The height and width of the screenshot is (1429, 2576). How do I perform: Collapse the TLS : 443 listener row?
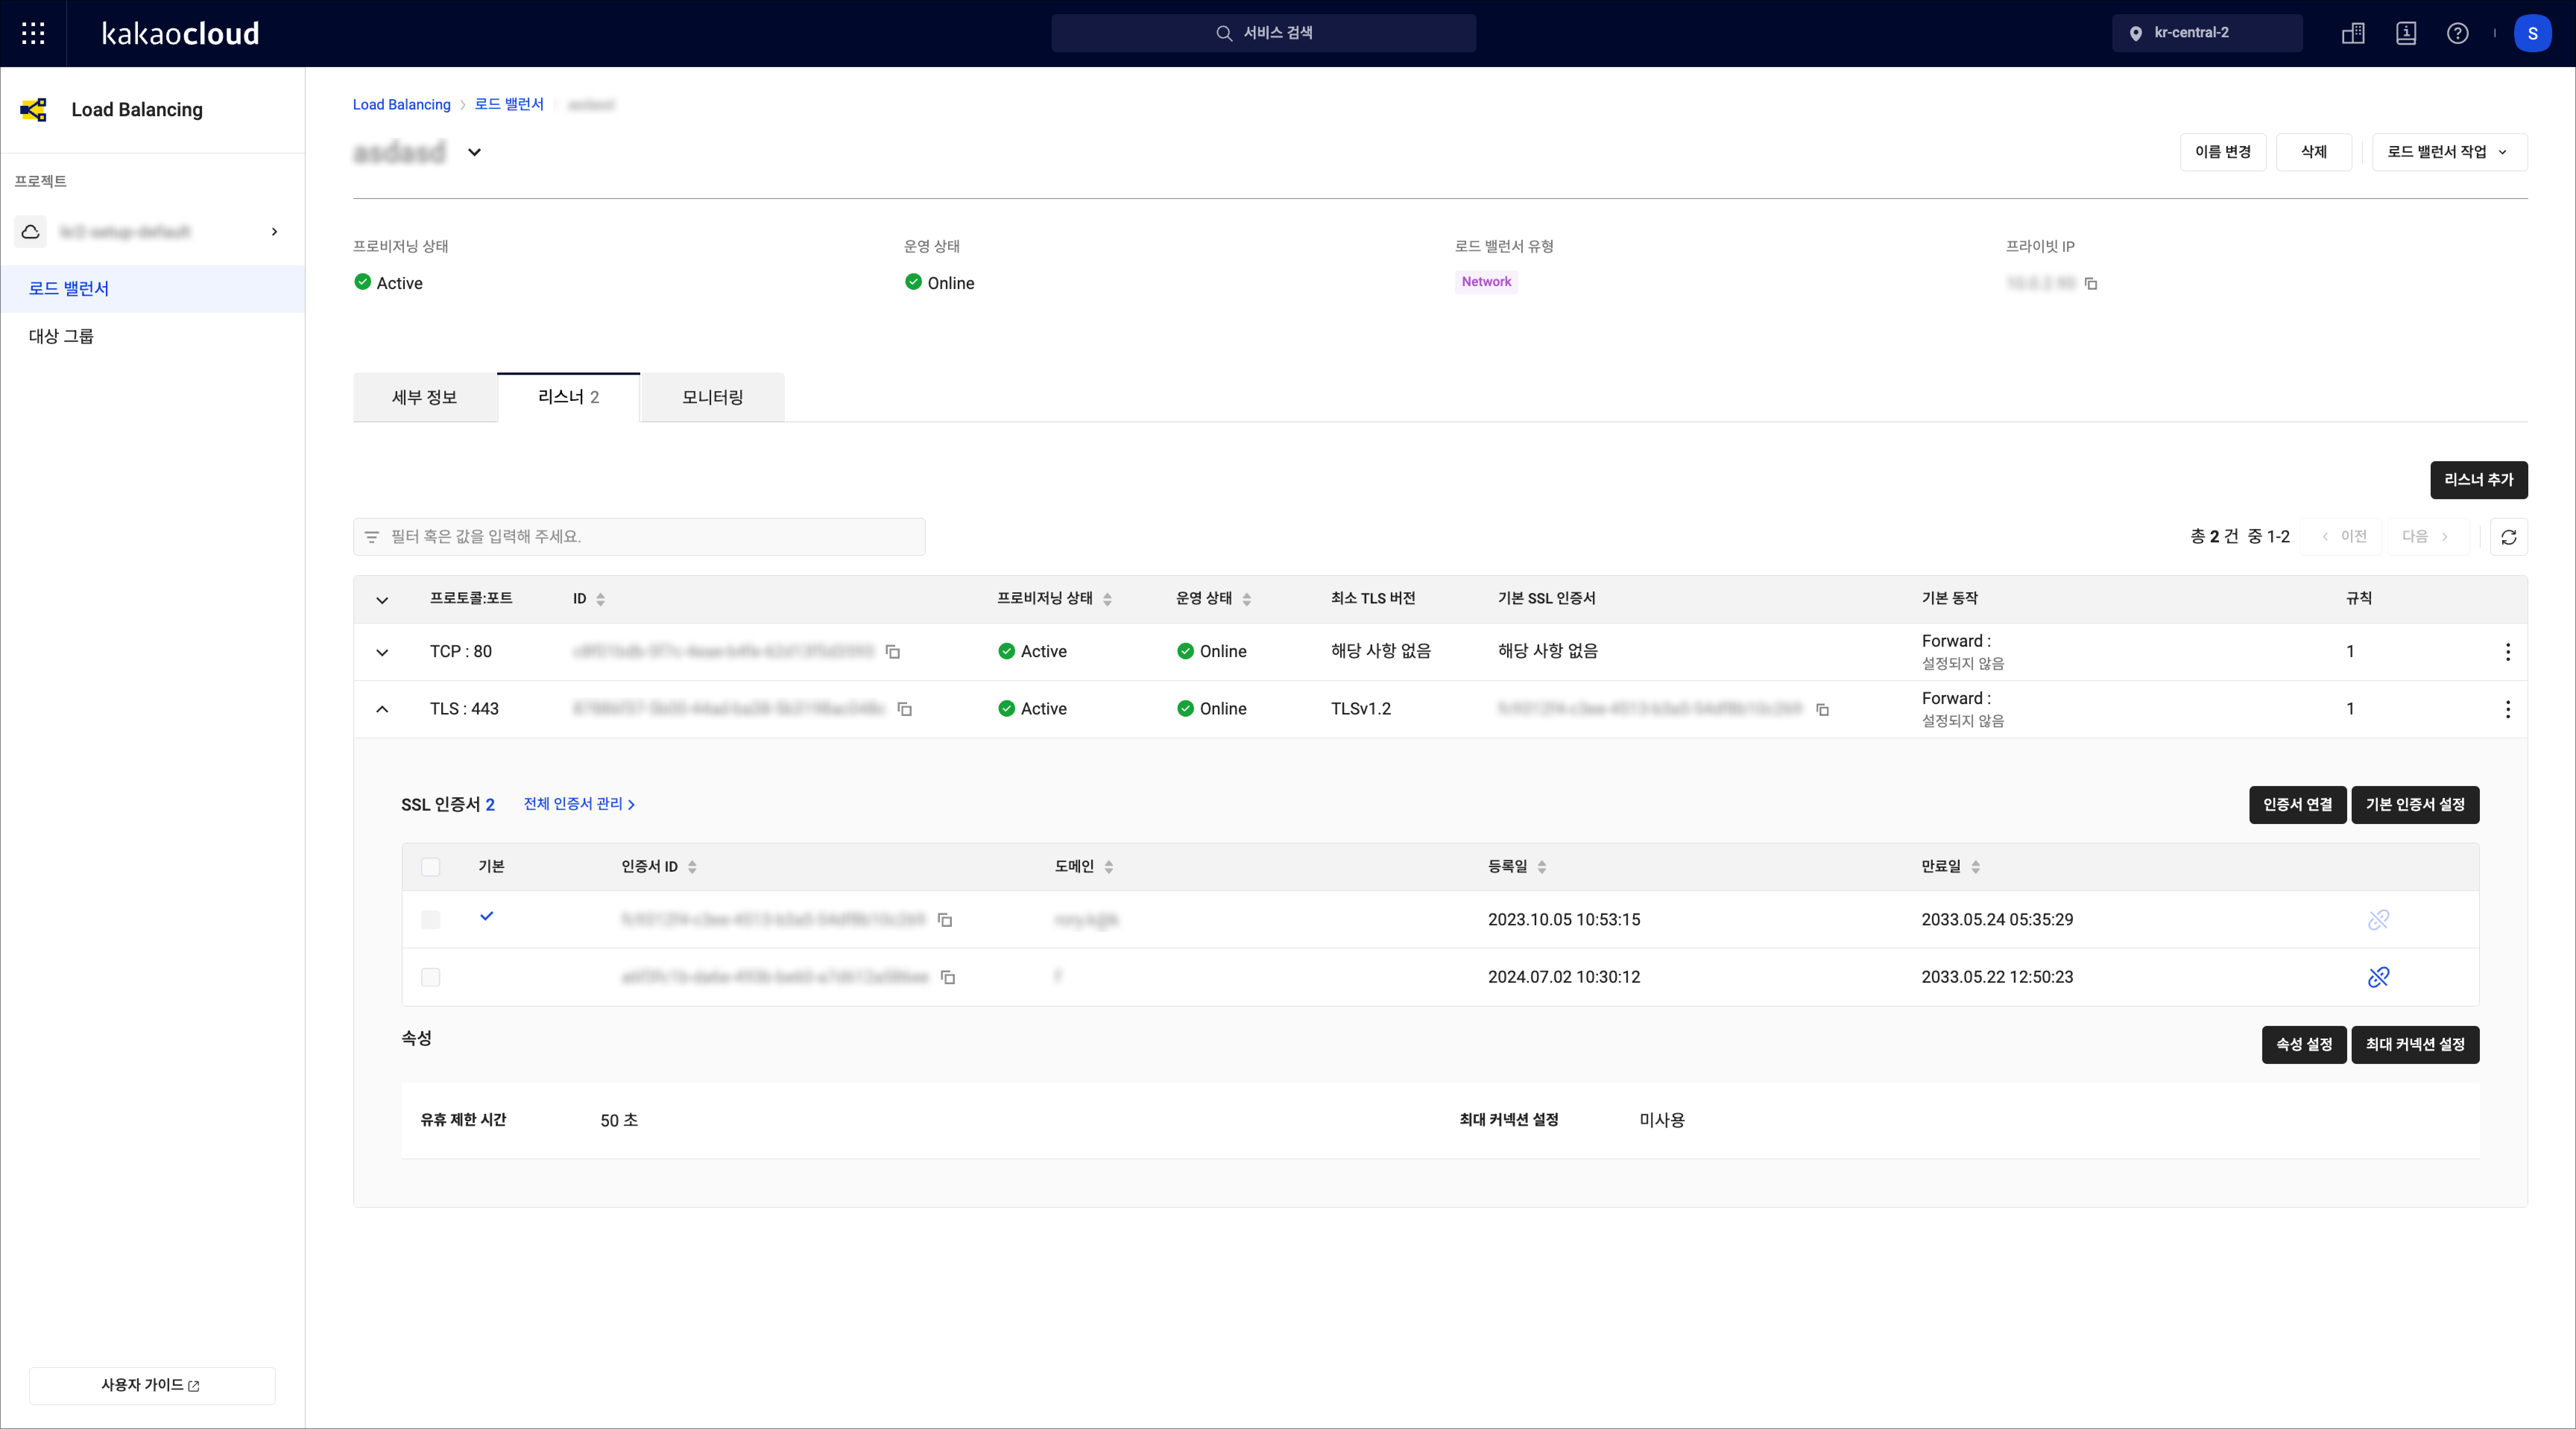[382, 710]
